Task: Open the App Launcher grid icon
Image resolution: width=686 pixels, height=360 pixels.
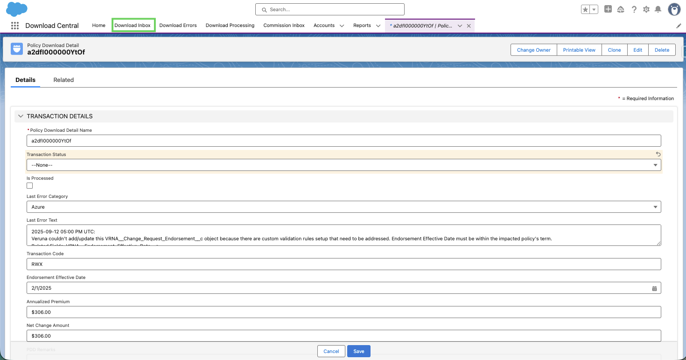Action: (14, 26)
